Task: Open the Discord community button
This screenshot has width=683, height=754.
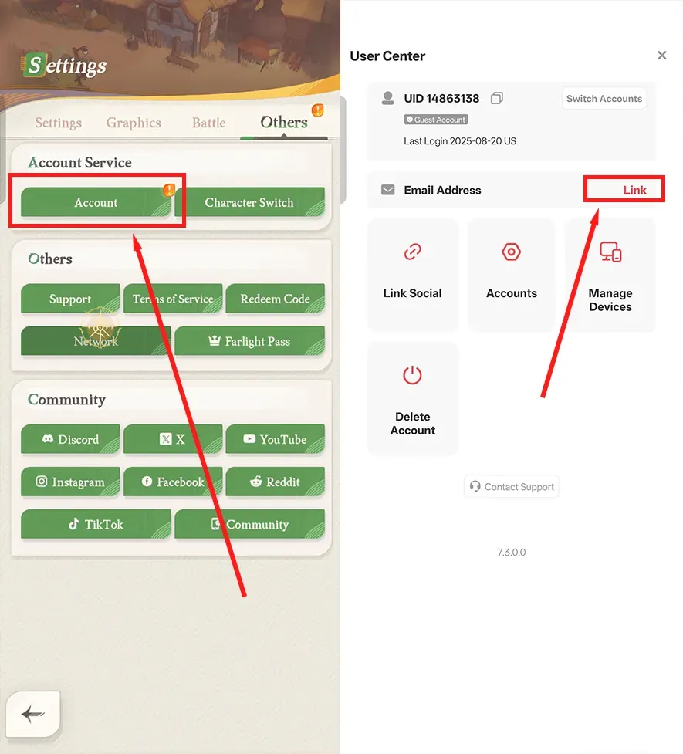Action: pyautogui.click(x=70, y=439)
